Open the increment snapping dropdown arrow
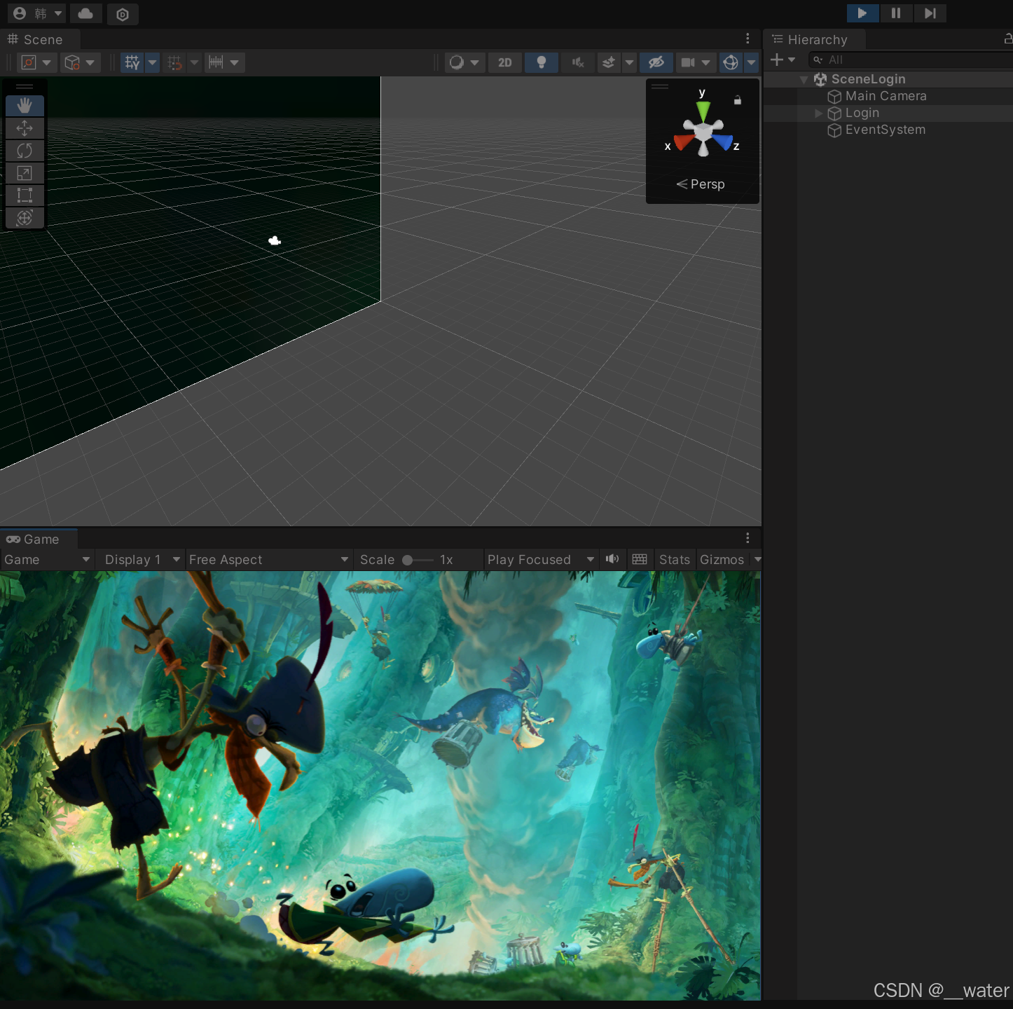 click(234, 62)
